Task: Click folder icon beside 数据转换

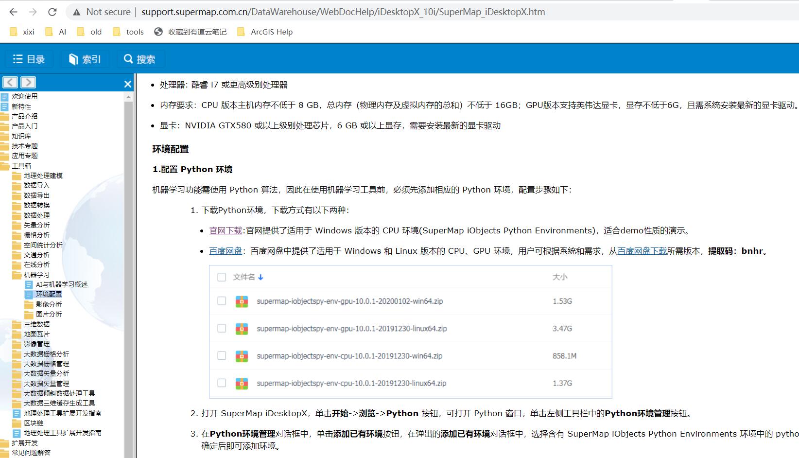Action: coord(17,205)
